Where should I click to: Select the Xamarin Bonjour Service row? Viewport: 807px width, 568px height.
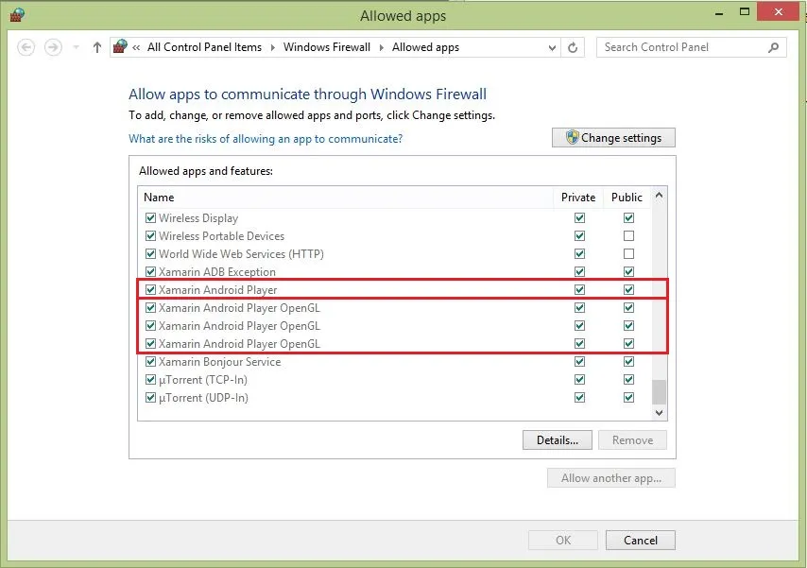[x=395, y=362]
